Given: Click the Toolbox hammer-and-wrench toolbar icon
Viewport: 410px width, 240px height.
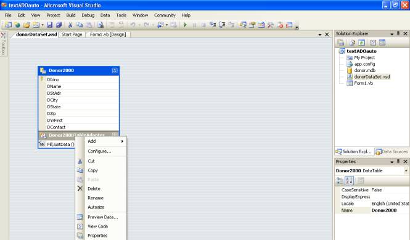Looking at the screenshot, I should 271,25.
